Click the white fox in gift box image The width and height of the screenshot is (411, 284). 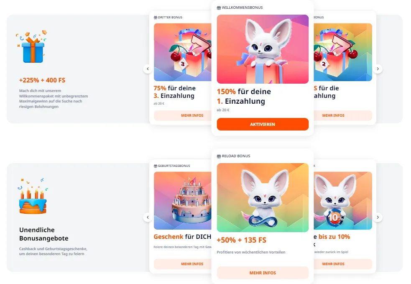pos(263,49)
